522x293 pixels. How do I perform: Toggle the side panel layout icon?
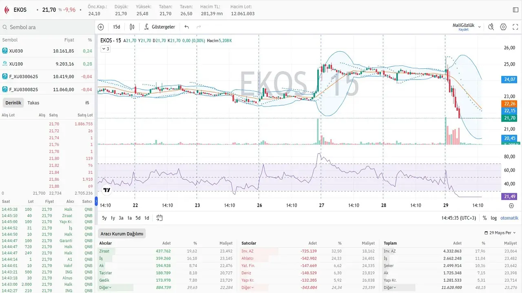516,9
